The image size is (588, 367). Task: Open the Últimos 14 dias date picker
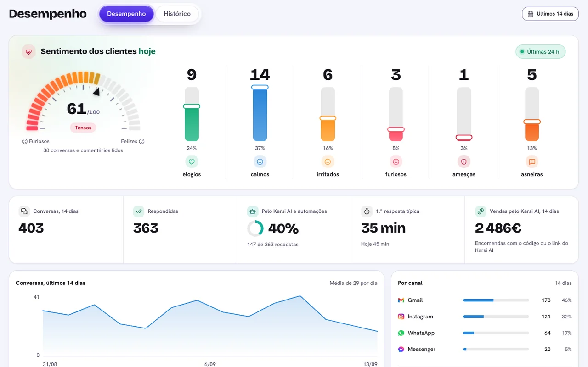[550, 14]
